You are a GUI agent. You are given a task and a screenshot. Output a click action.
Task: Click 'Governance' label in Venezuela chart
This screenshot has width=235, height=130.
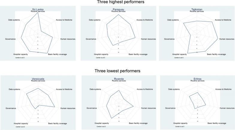tap(11, 108)
